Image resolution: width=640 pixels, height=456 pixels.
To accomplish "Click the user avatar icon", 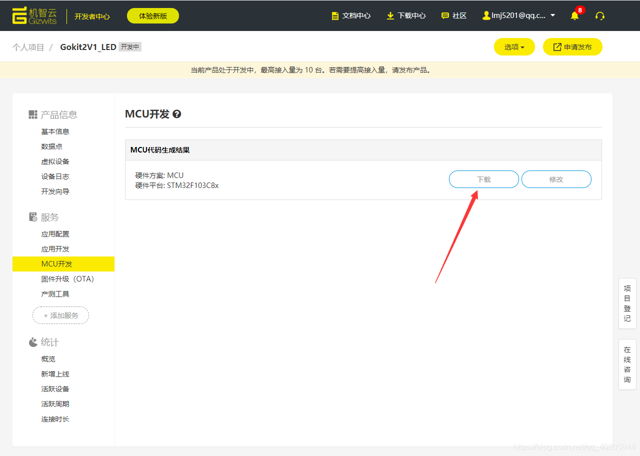I will [486, 15].
